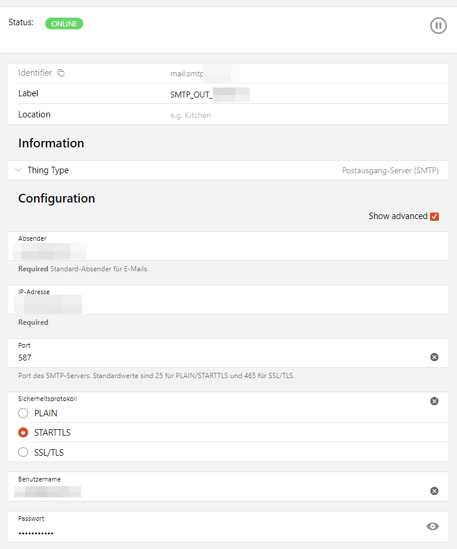The height and width of the screenshot is (549, 457).
Task: Clear the Sicherheitsprotokoll selection
Action: (x=434, y=401)
